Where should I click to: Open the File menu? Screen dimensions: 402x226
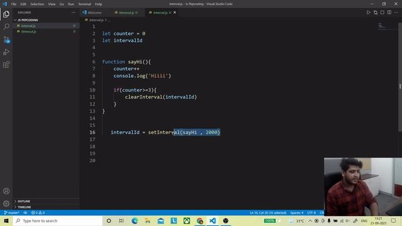click(14, 4)
